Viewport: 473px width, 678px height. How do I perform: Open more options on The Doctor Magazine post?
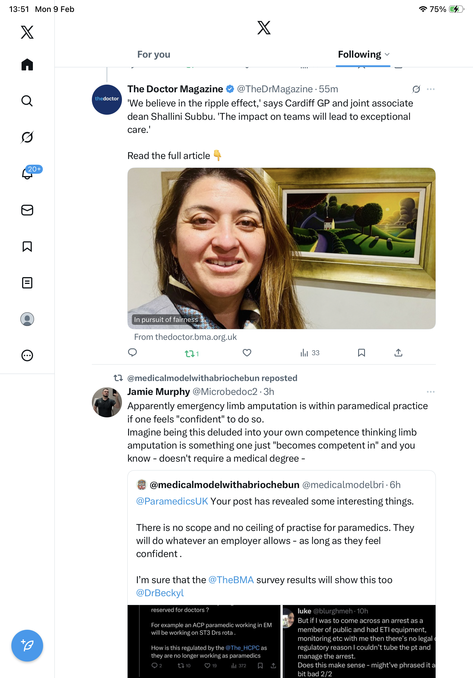coord(430,89)
